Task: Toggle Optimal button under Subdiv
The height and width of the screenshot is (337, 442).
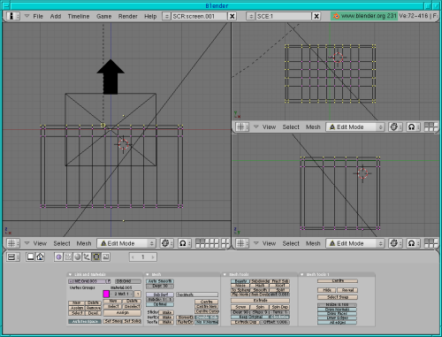Action: pos(160,304)
